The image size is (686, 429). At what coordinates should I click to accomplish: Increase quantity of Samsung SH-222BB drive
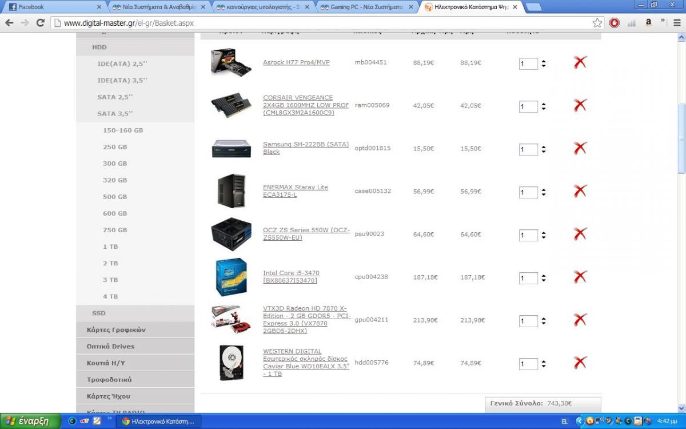pyautogui.click(x=543, y=147)
